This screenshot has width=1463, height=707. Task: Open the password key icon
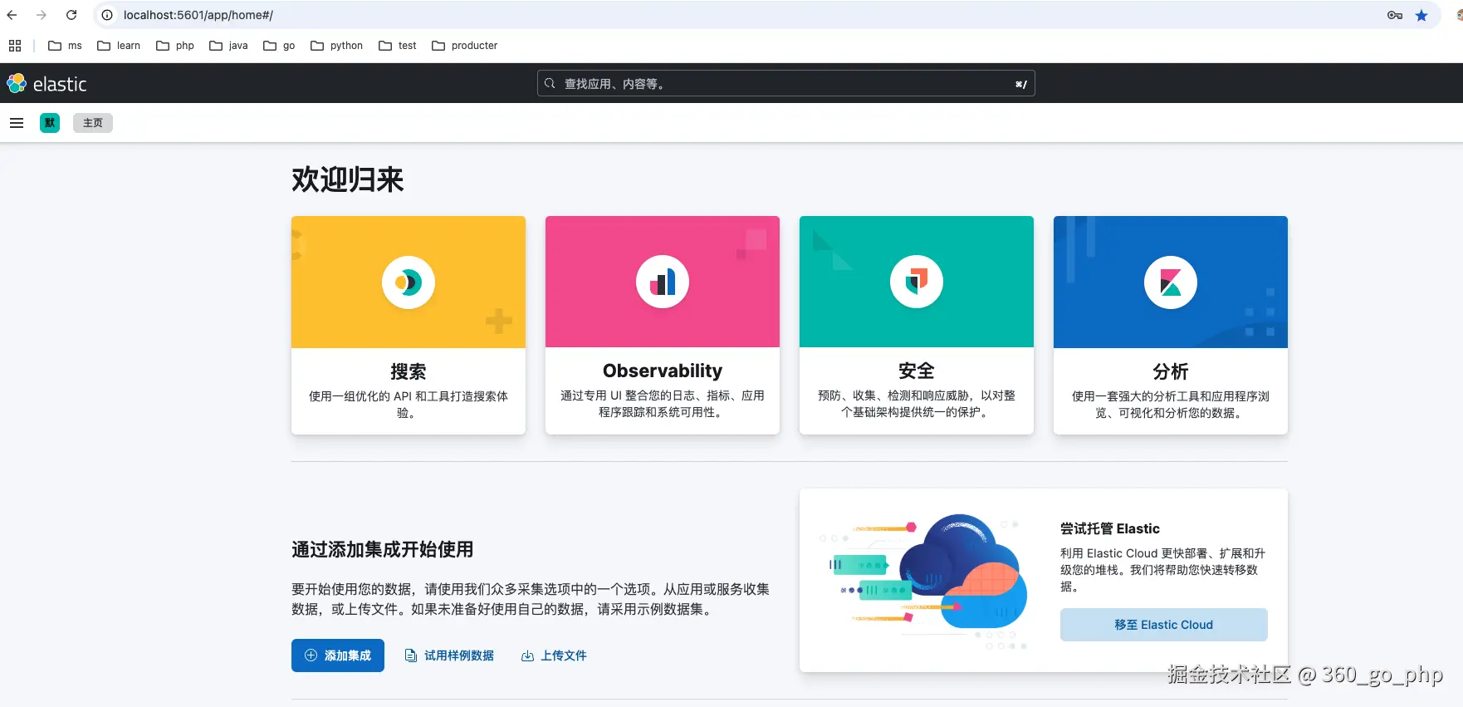(1395, 15)
